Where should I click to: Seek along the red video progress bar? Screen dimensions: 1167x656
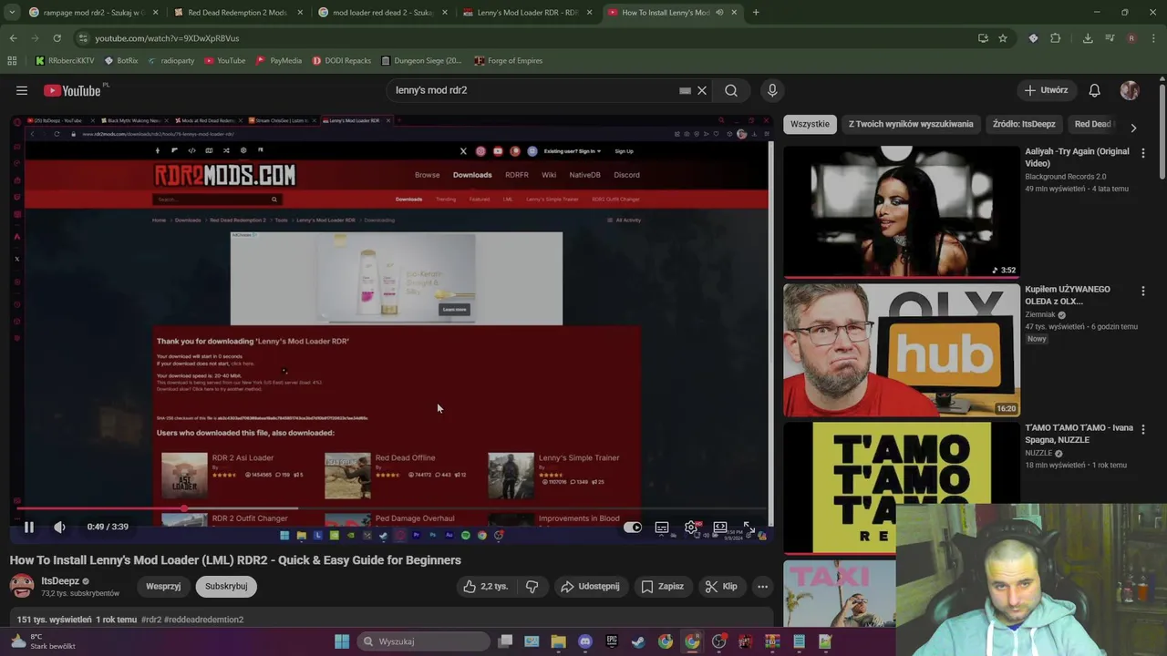[391, 508]
